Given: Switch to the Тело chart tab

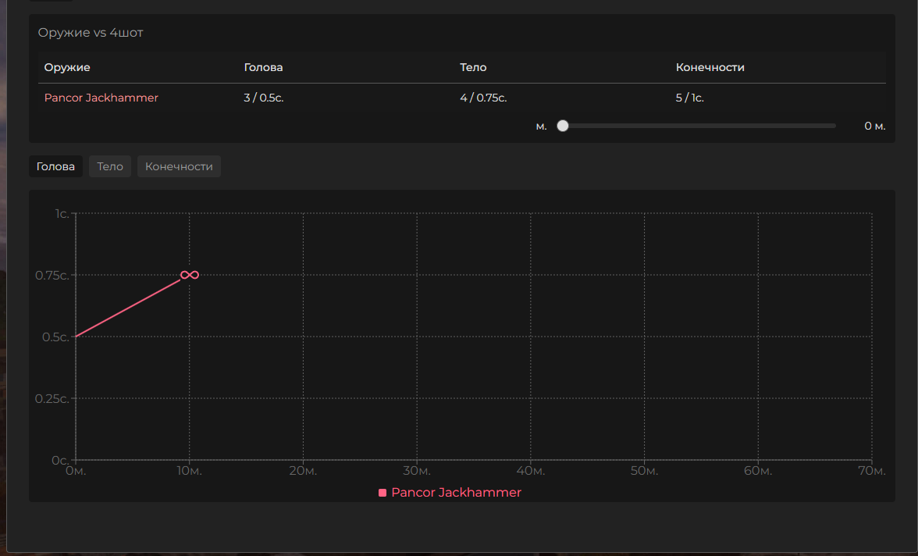Looking at the screenshot, I should point(110,166).
